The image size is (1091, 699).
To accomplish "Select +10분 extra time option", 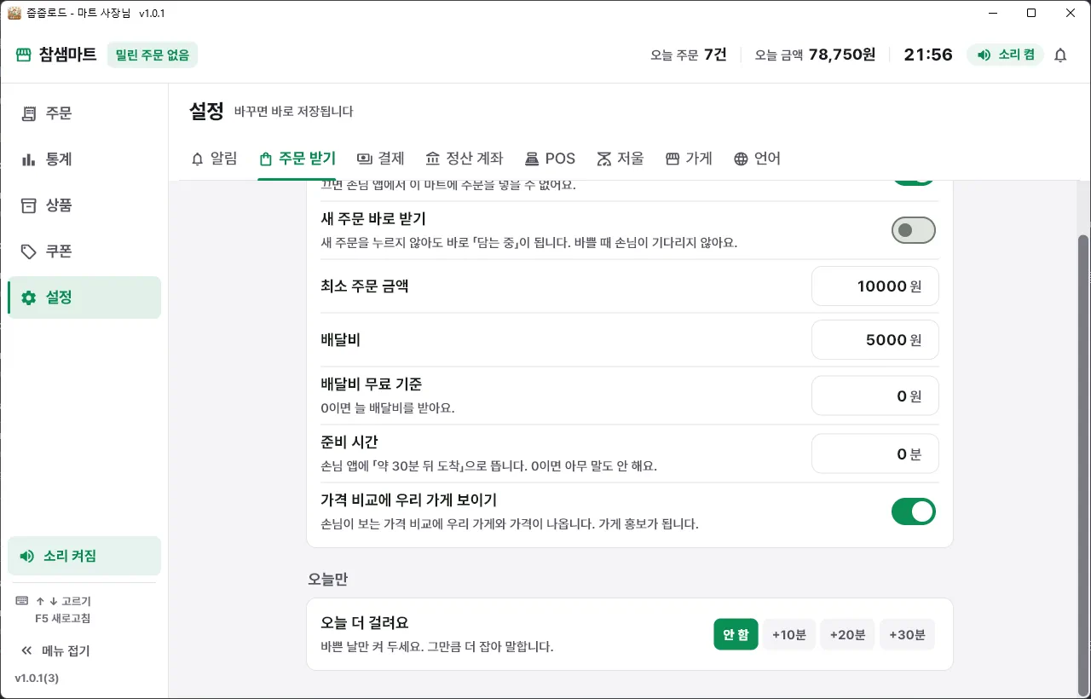I will (x=789, y=634).
